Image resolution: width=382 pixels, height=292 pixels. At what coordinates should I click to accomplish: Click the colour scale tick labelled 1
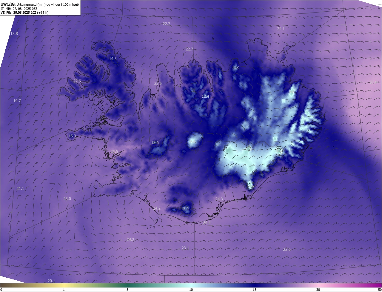coord(64,290)
